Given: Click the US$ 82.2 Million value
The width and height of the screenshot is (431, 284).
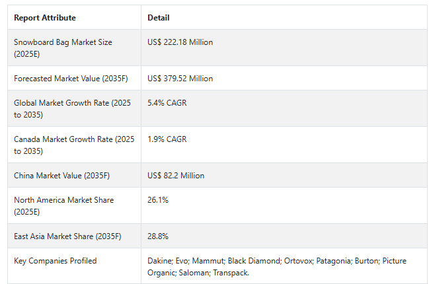Looking at the screenshot, I should click(x=176, y=176).
